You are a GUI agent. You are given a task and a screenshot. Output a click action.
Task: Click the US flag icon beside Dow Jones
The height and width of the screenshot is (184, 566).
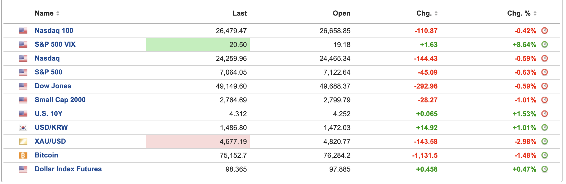23,86
